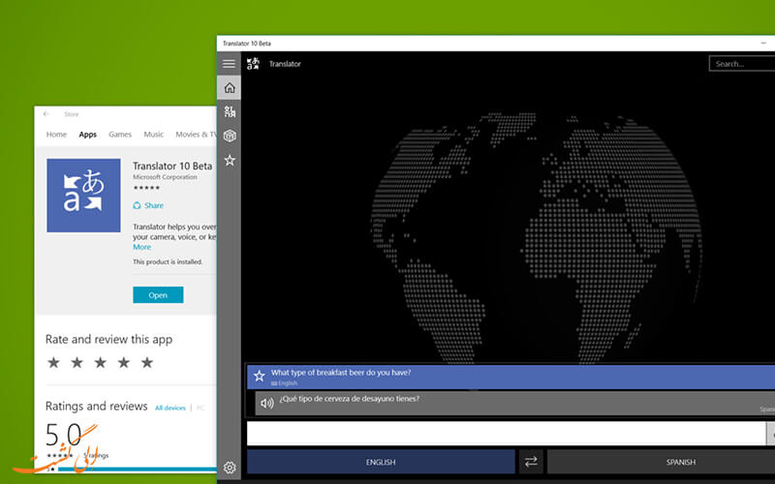The width and height of the screenshot is (775, 484).
Task: Swap English and Spanish languages
Action: pos(531,462)
